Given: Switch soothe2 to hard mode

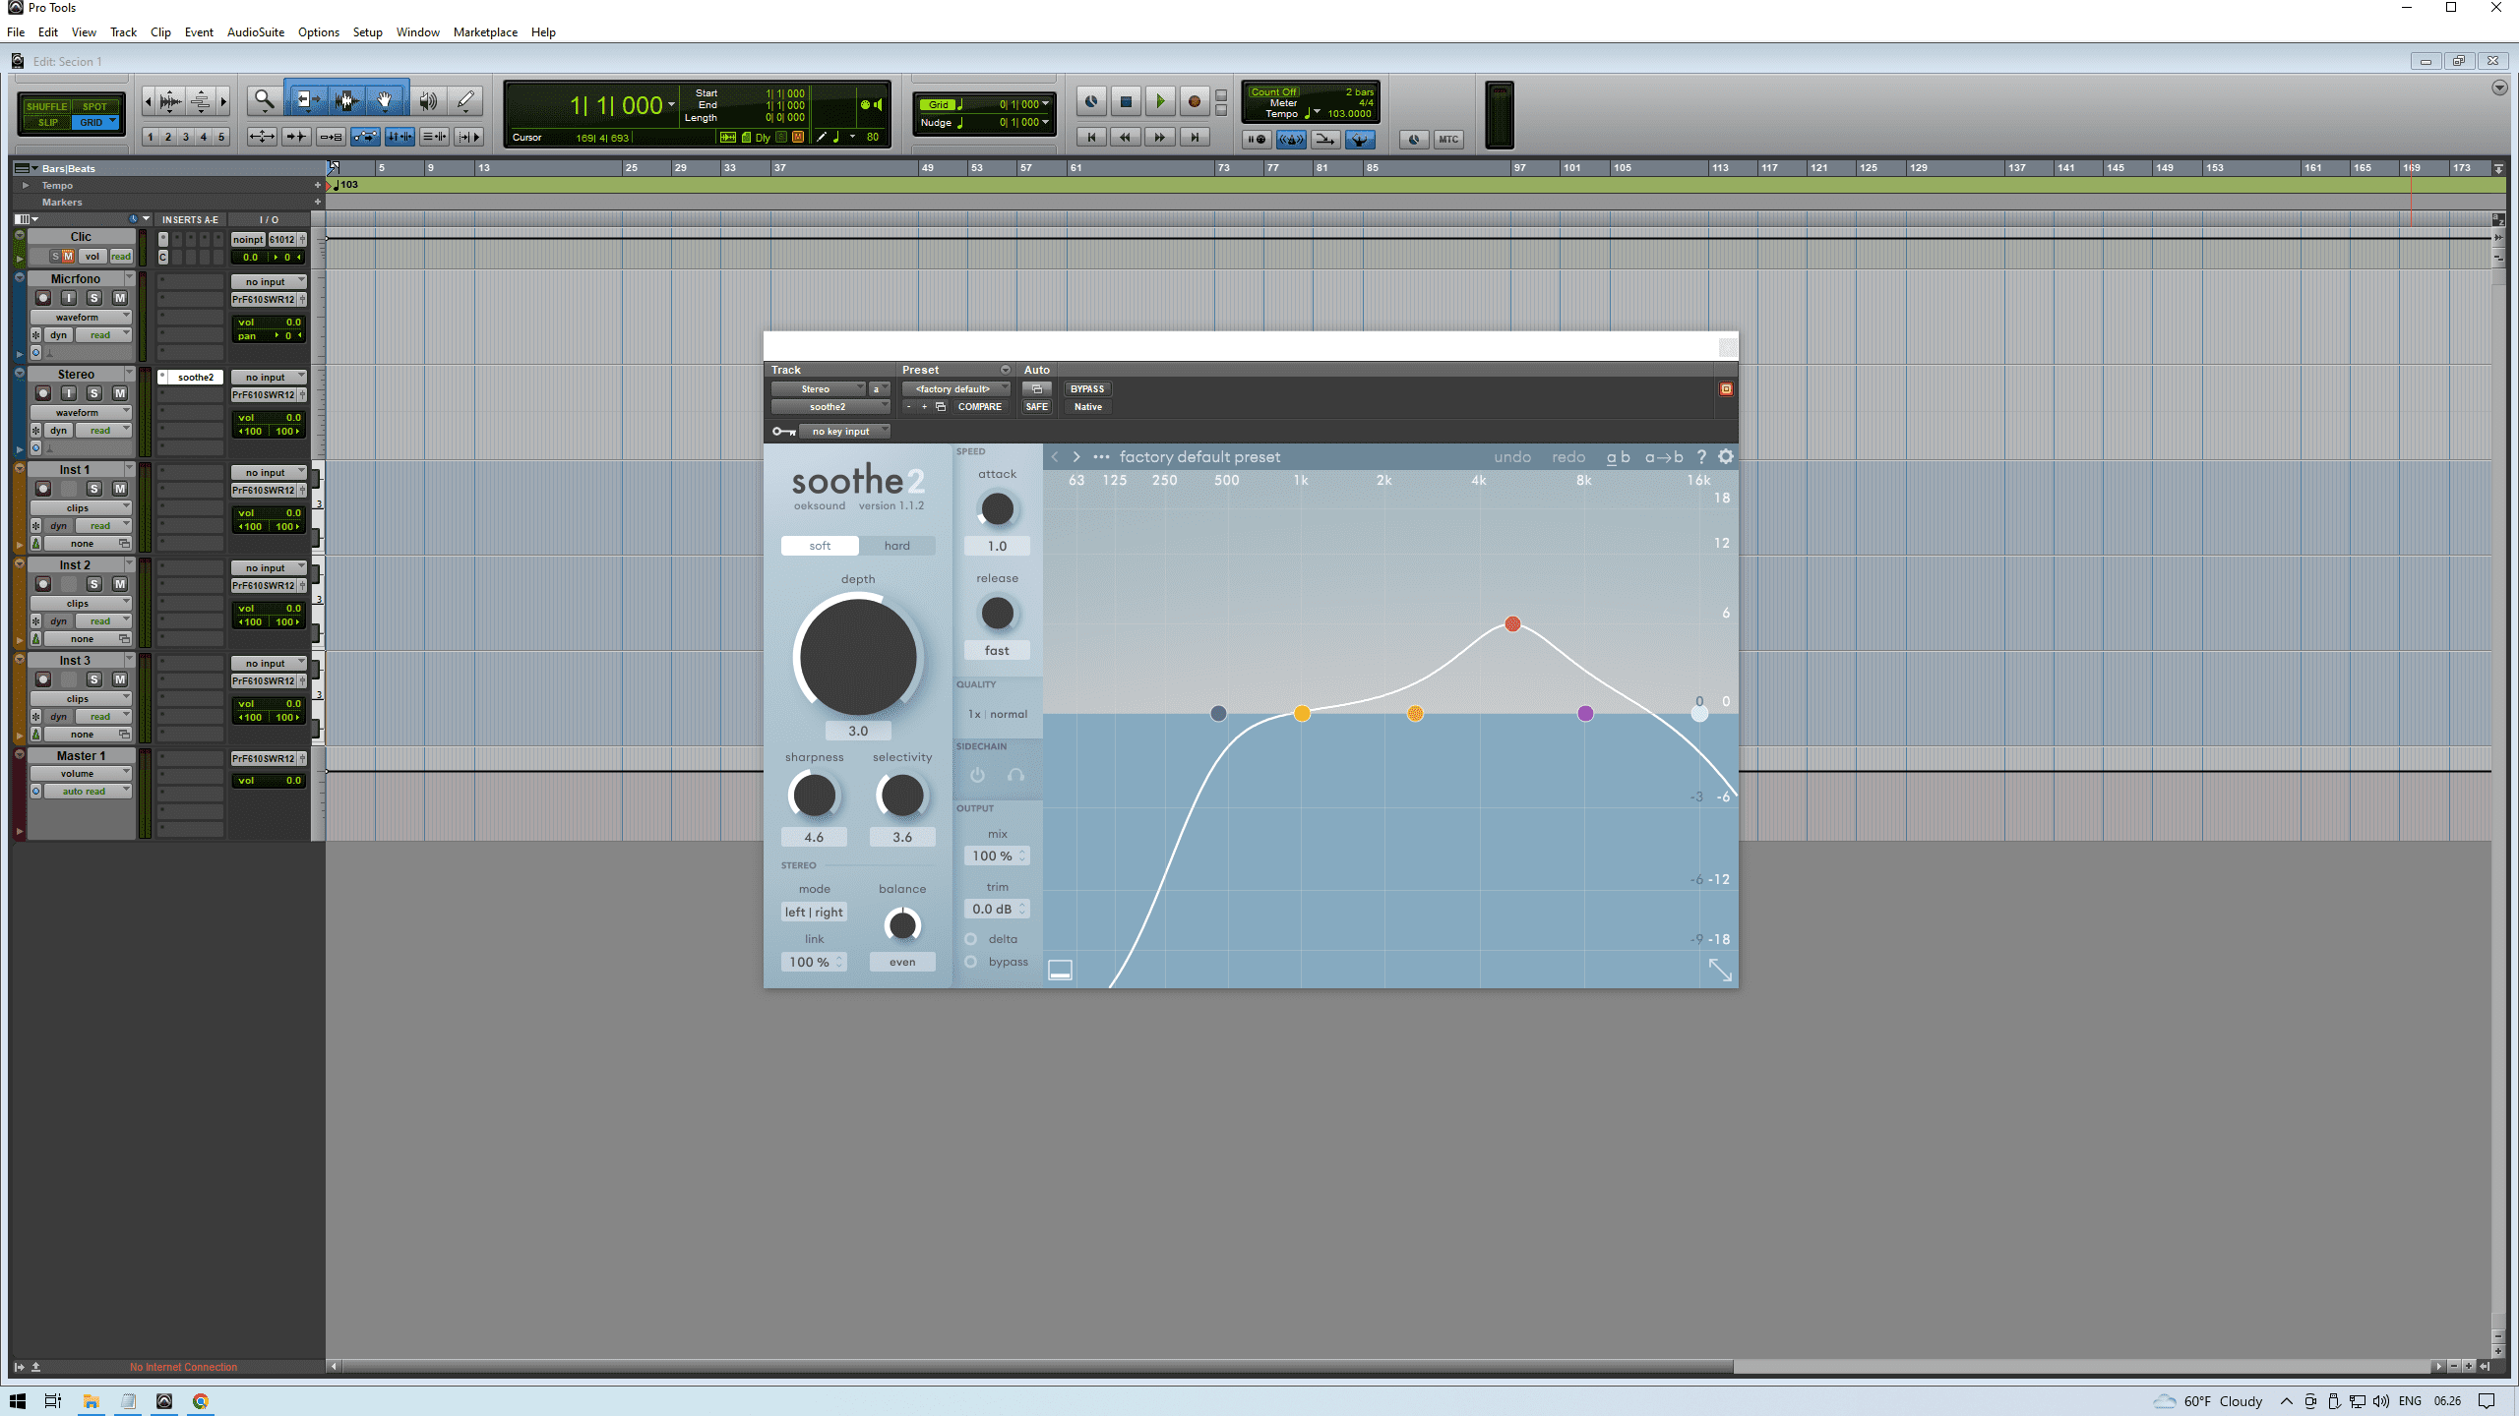Looking at the screenshot, I should point(896,545).
